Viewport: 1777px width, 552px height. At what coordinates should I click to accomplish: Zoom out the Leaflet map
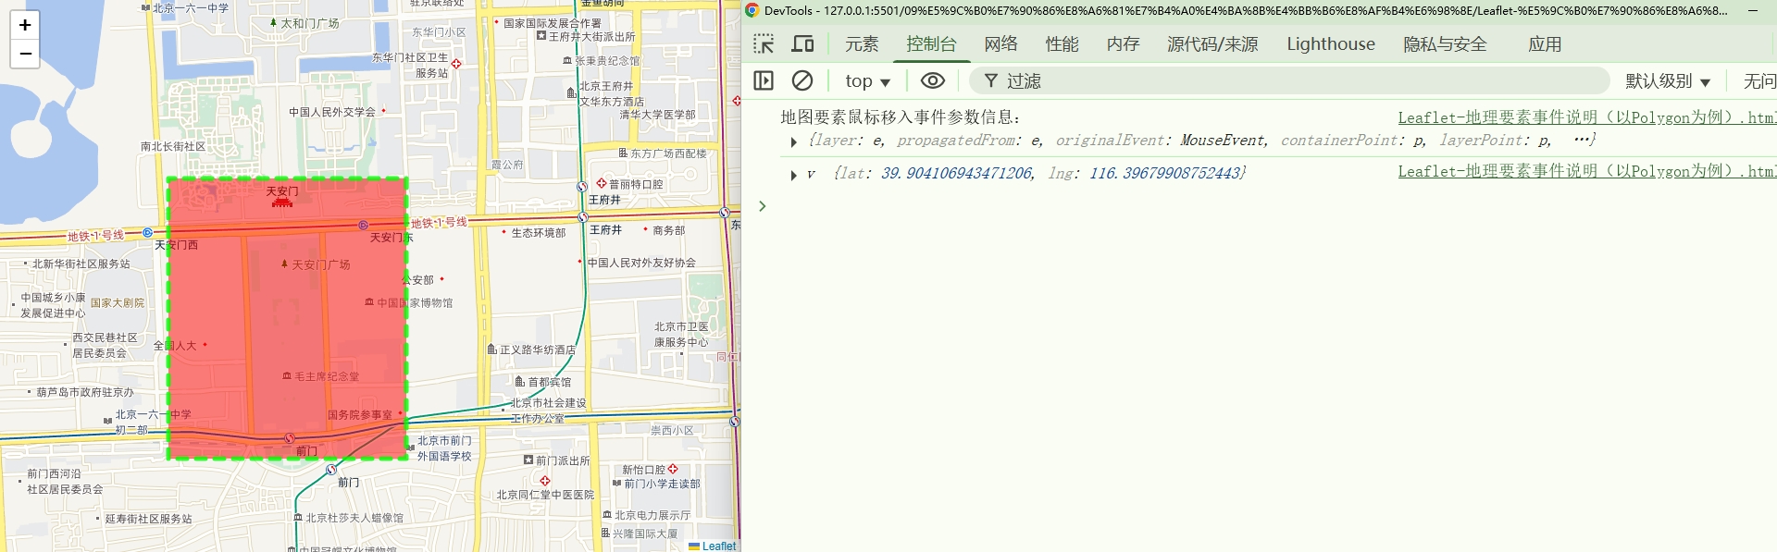25,54
